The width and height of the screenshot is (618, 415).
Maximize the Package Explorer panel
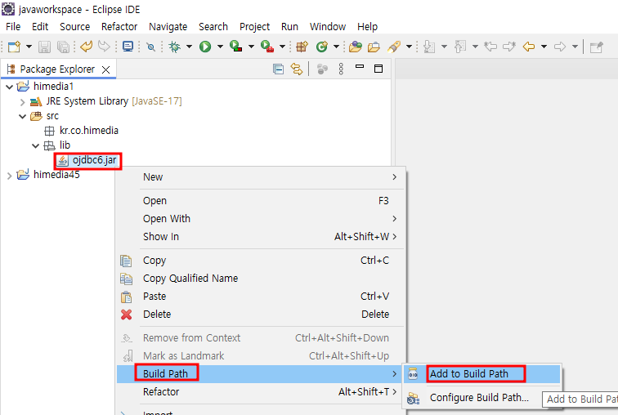(x=378, y=69)
